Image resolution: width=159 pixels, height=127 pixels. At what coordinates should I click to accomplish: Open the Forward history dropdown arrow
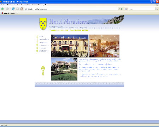10,9
